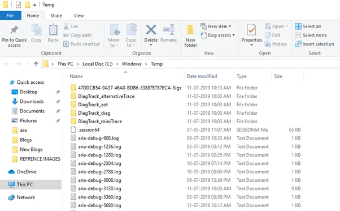This screenshot has height=211, width=340.
Task: Sort by the Name column header
Action: coord(76,76)
